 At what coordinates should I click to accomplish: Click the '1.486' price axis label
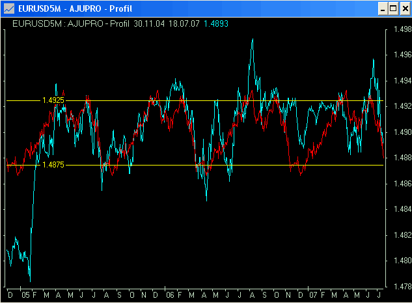pos(402,183)
